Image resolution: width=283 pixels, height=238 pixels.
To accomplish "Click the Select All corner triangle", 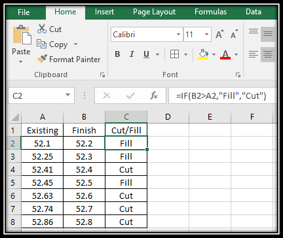I will pyautogui.click(x=16, y=117).
